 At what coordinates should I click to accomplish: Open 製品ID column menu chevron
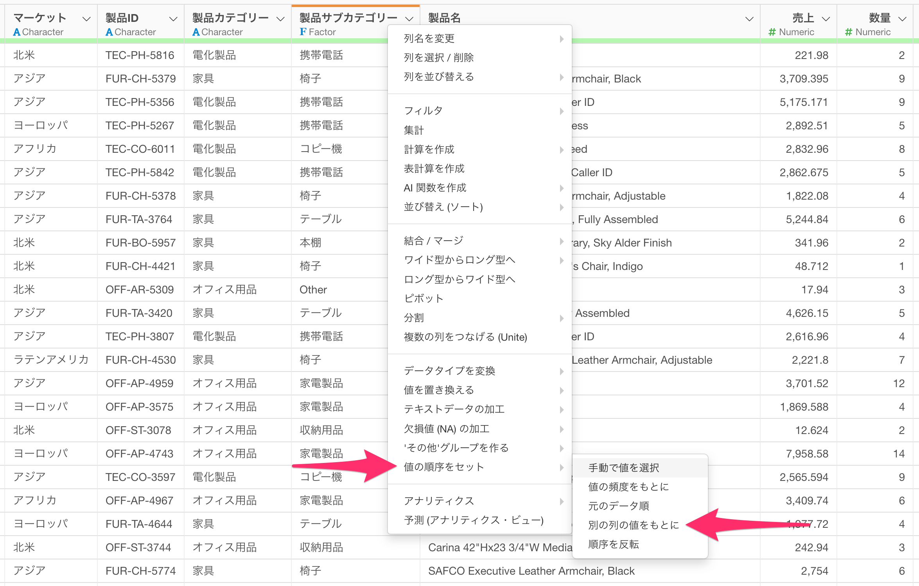[x=173, y=19]
